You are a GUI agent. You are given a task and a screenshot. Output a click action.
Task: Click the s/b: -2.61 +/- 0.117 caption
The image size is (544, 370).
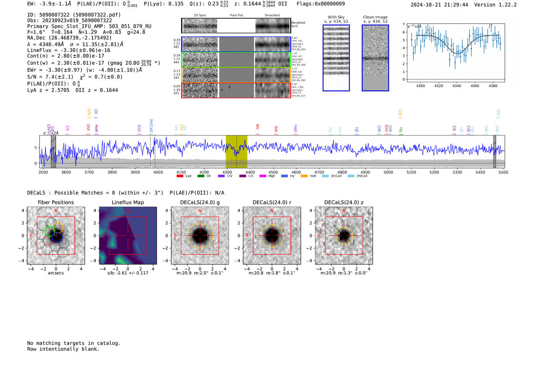(128, 273)
